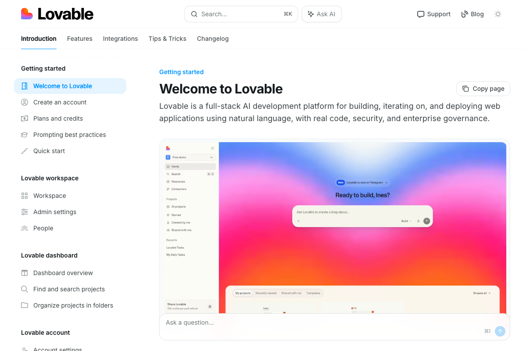This screenshot has height=351, width=526.
Task: Click the Lovable dashboard section heading
Action: (x=49, y=255)
